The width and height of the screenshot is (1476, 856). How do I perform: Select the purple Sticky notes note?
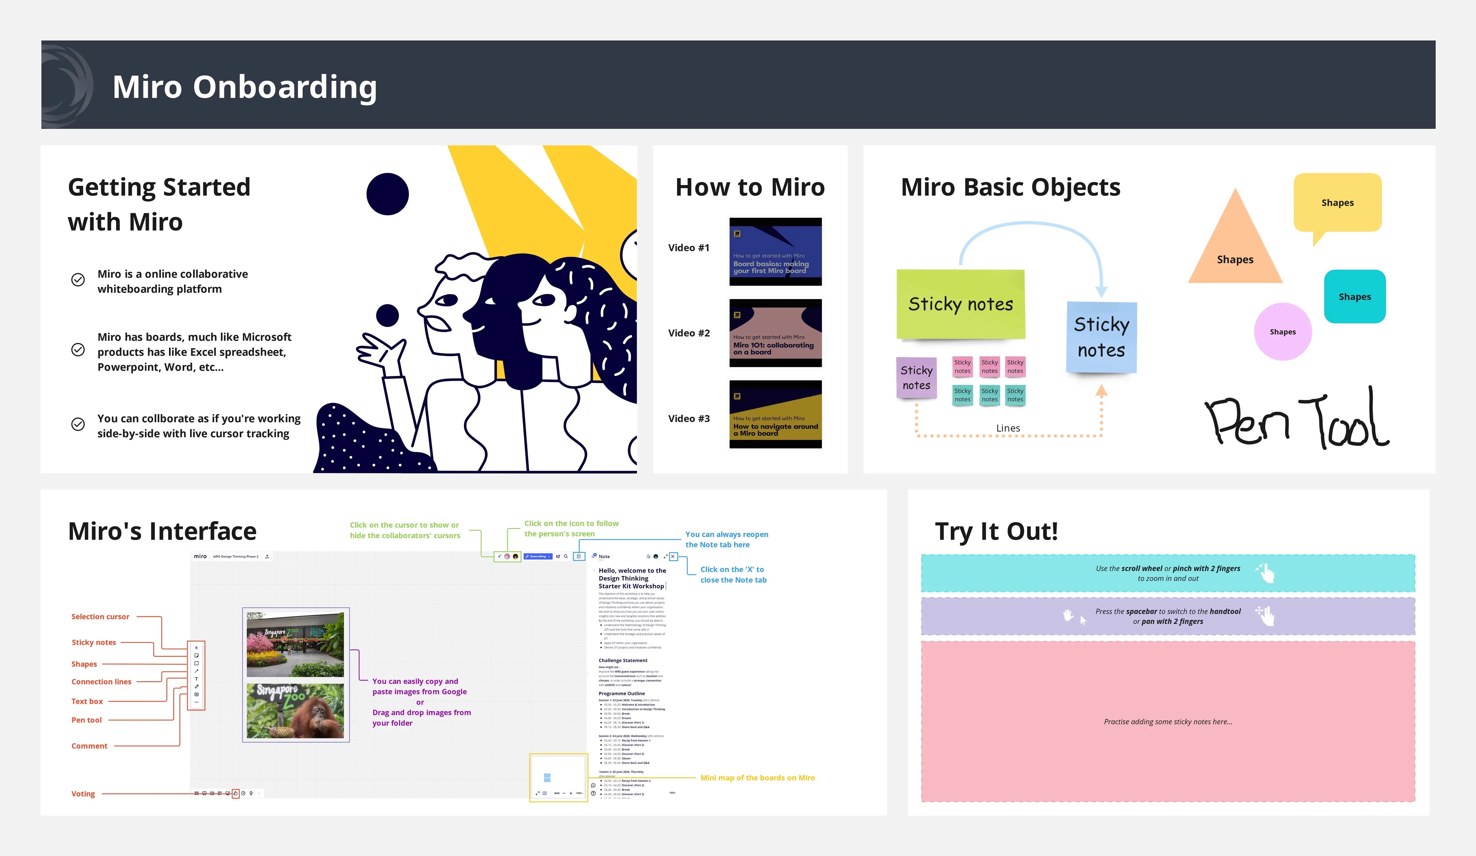tap(917, 378)
